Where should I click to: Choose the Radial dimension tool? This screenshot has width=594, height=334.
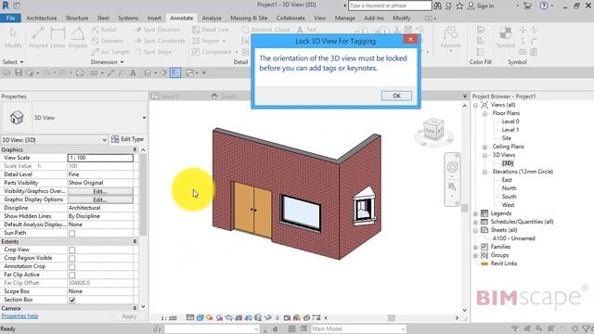click(104, 30)
